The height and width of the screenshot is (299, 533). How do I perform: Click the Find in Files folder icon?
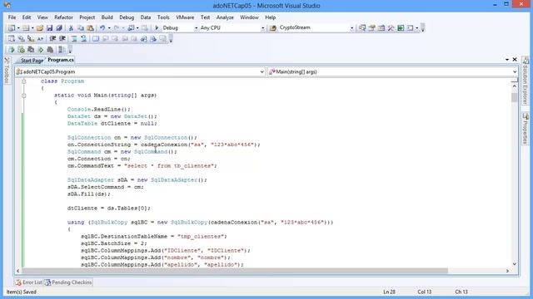[272, 27]
